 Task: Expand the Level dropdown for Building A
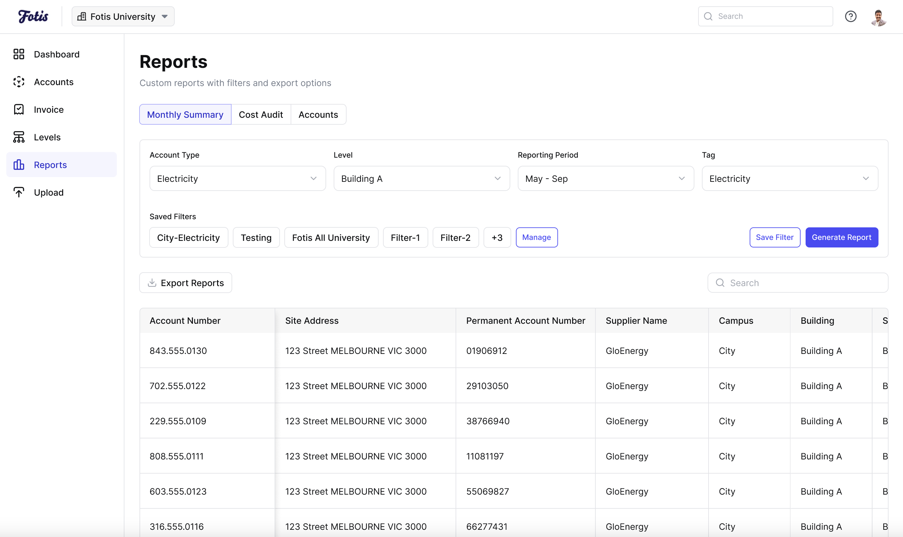click(x=421, y=178)
